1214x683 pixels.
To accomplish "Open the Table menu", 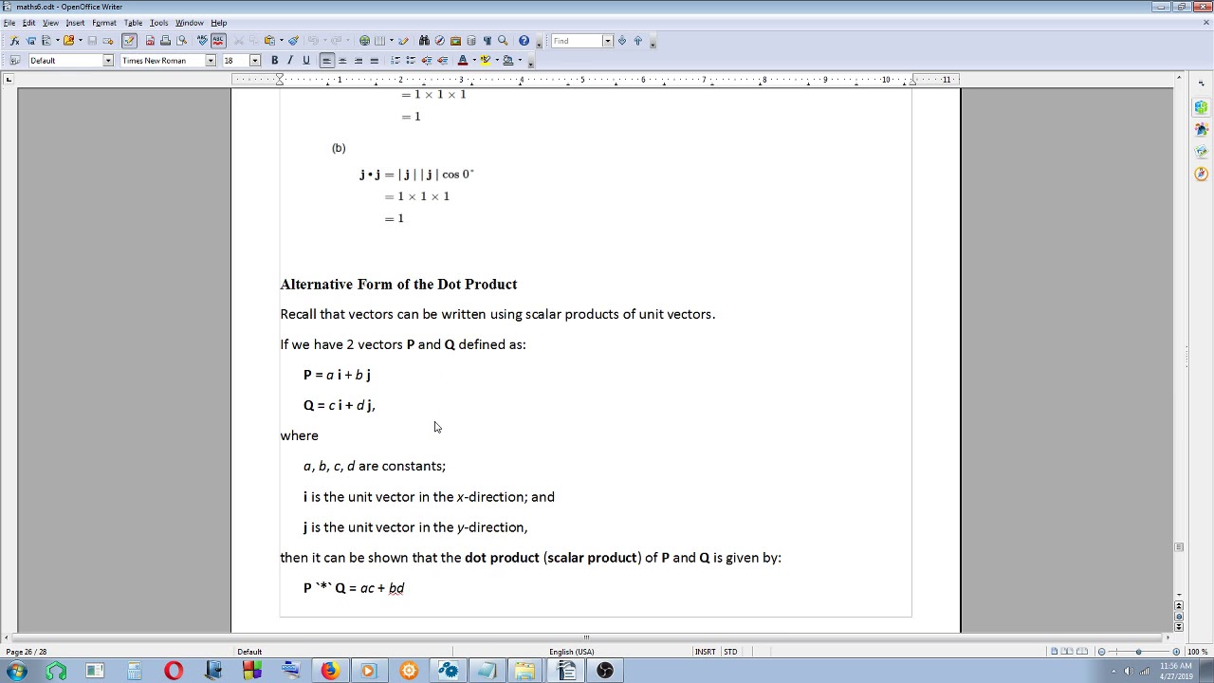I will coord(133,23).
